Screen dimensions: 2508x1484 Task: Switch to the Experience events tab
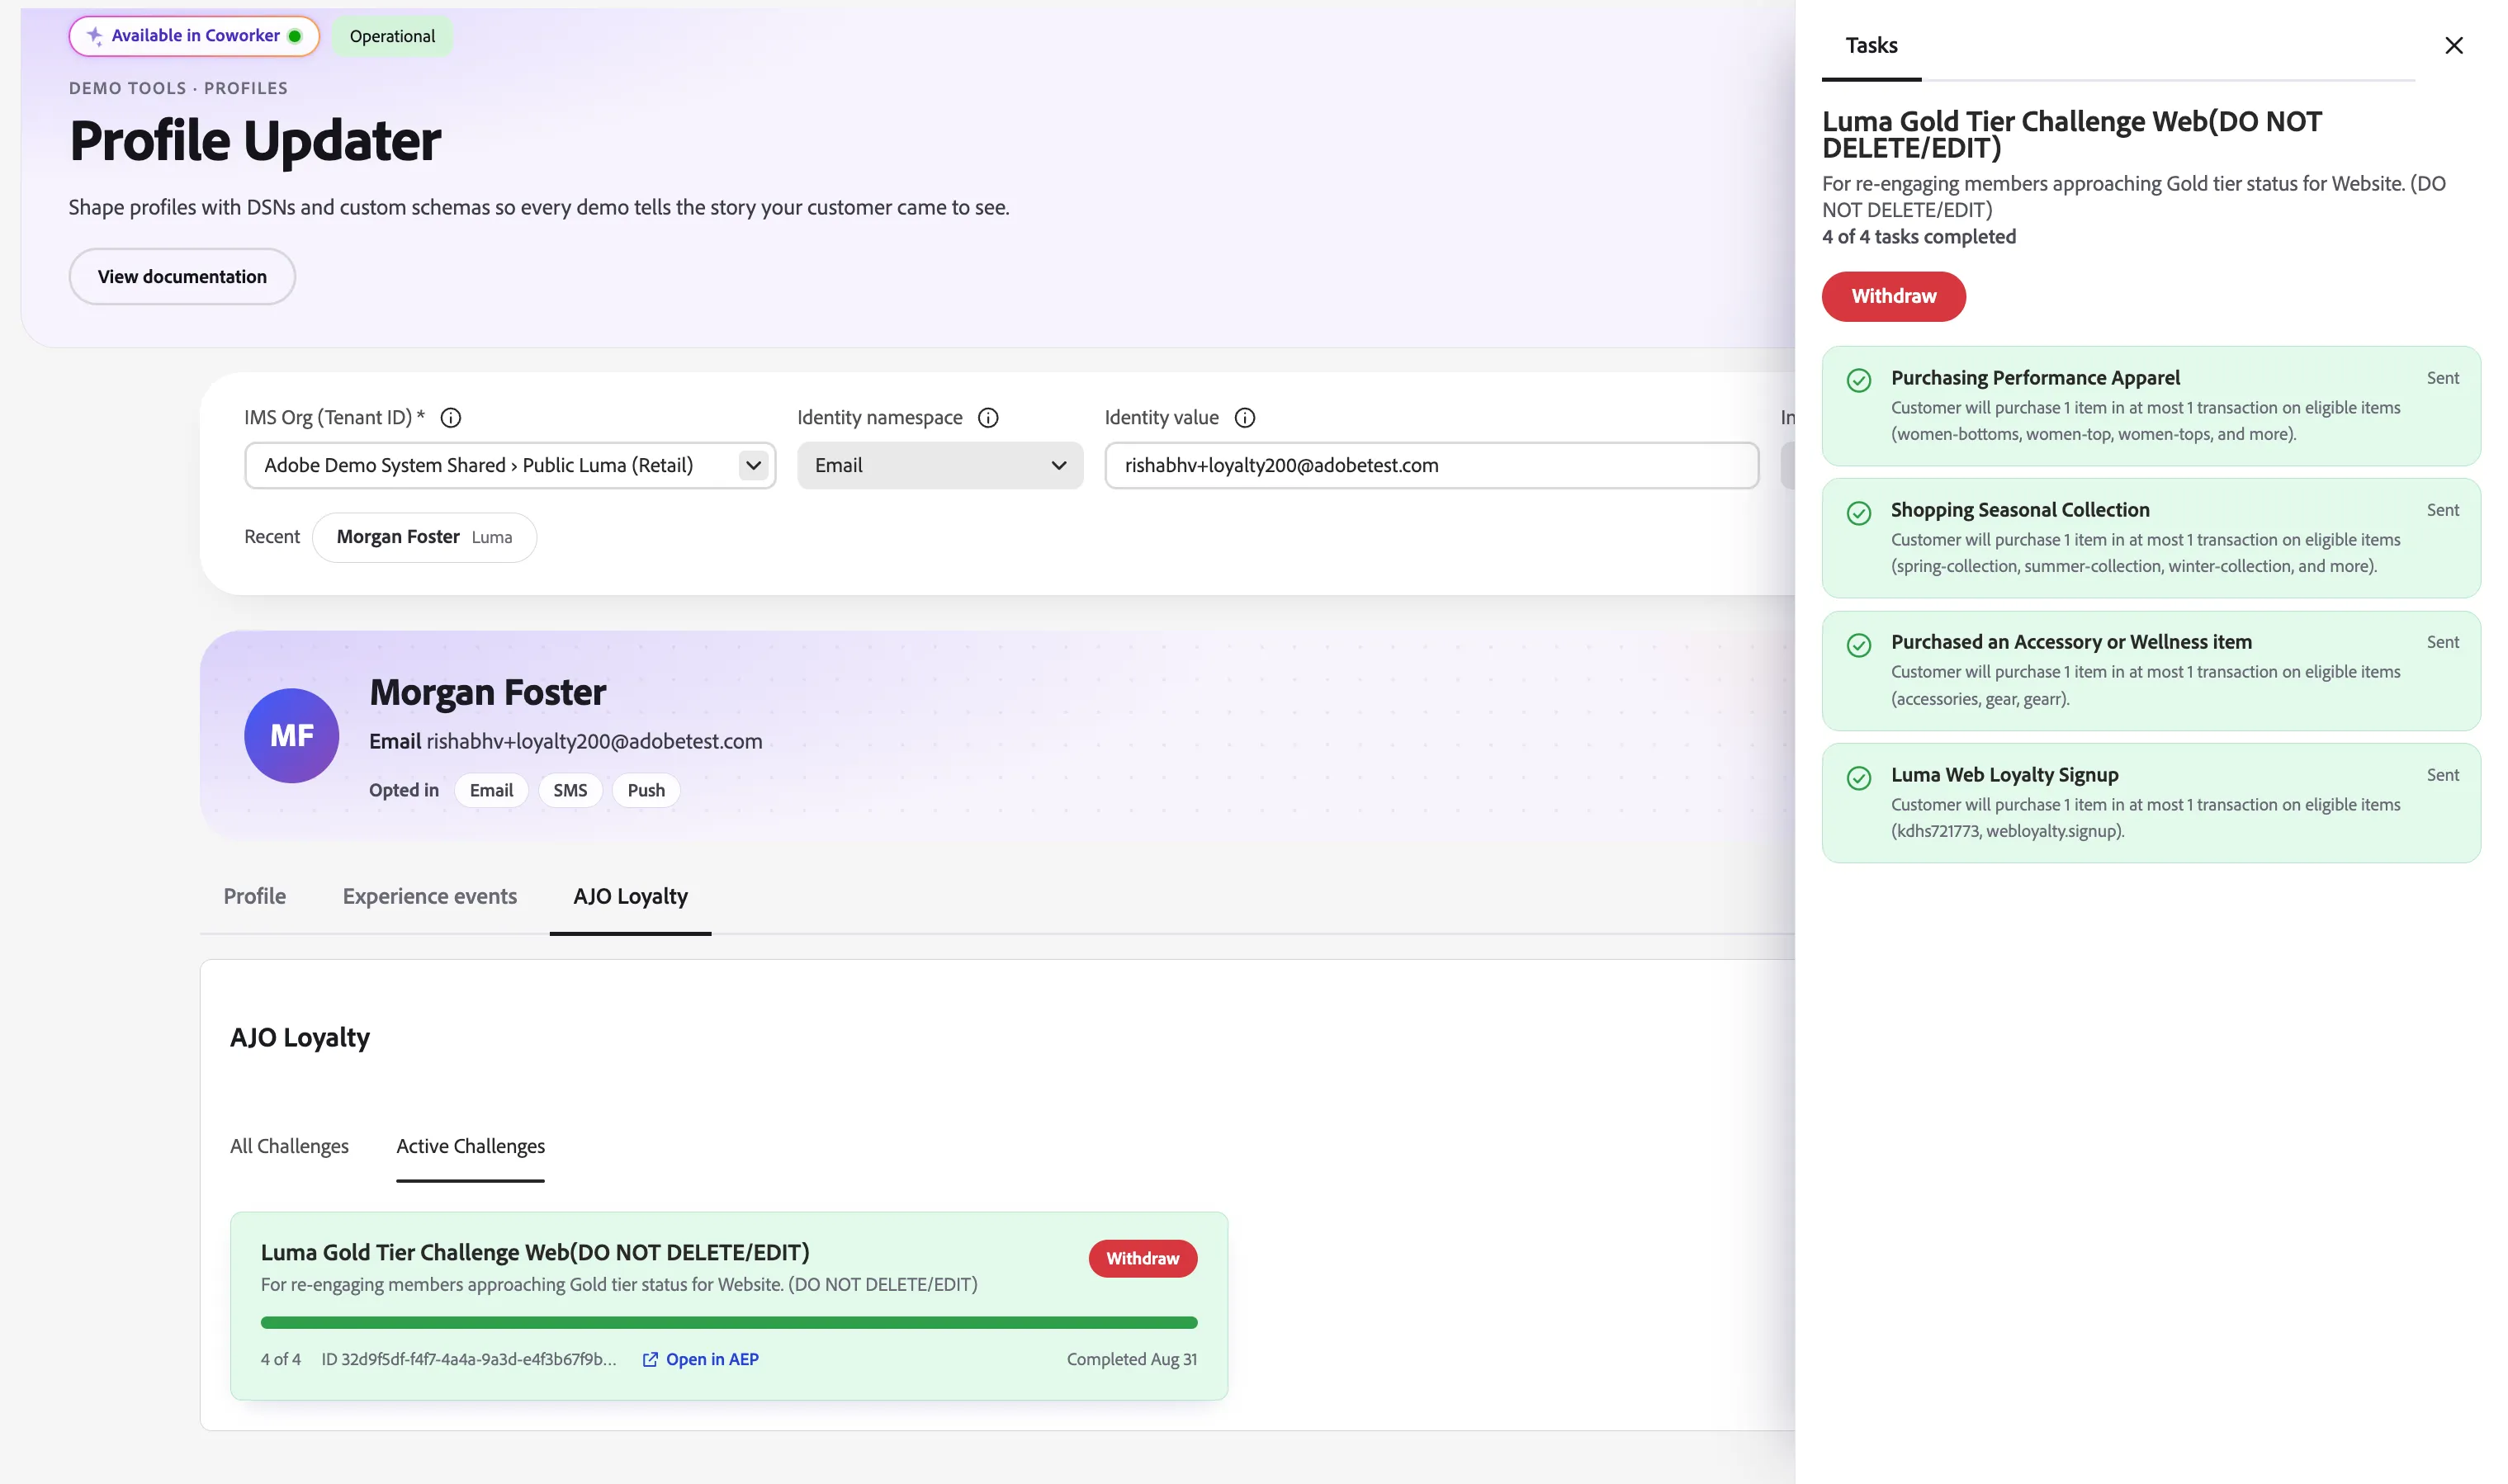pos(430,897)
